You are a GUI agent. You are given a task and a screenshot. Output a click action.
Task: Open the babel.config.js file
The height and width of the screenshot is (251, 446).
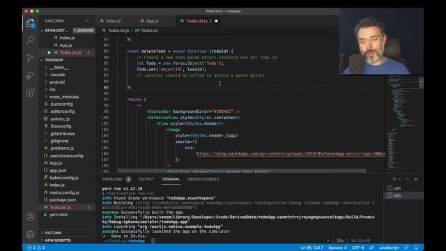click(64, 178)
